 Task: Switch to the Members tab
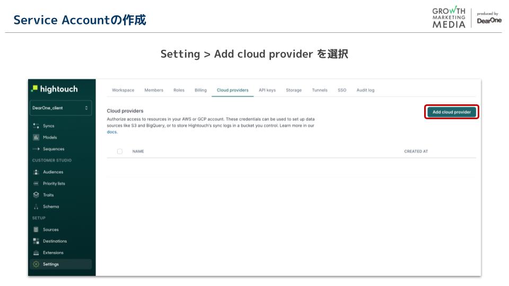click(x=154, y=90)
